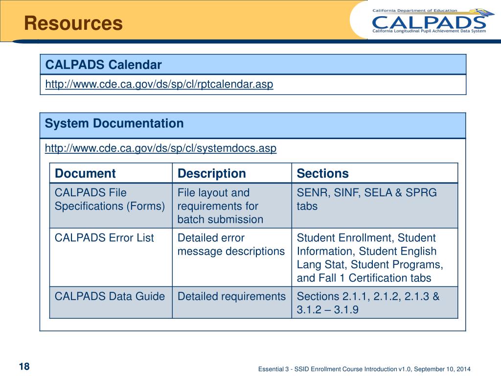Viewport: 501px width, 376px height.
Task: Select 'SENR, SINF, SELA & SPRG tabs' cell
Action: coord(374,206)
